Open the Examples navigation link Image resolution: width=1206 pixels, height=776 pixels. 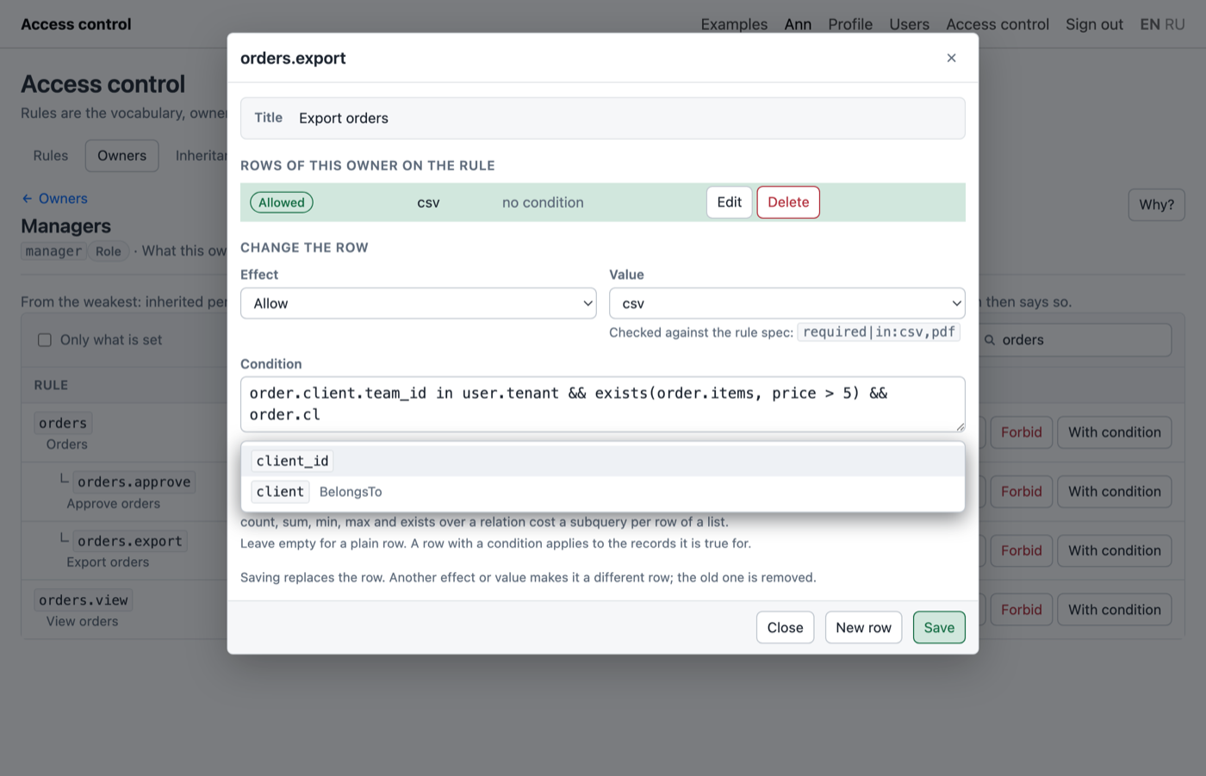(x=734, y=24)
